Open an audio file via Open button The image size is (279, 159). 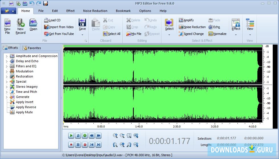click(x=33, y=25)
